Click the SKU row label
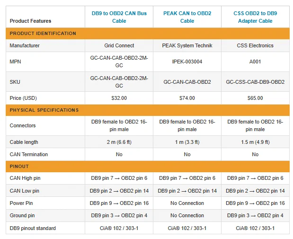Viewport: 293px width, 239px height. point(15,82)
